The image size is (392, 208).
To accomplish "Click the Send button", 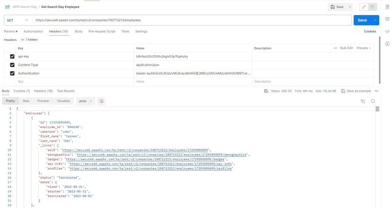I will [362, 20].
